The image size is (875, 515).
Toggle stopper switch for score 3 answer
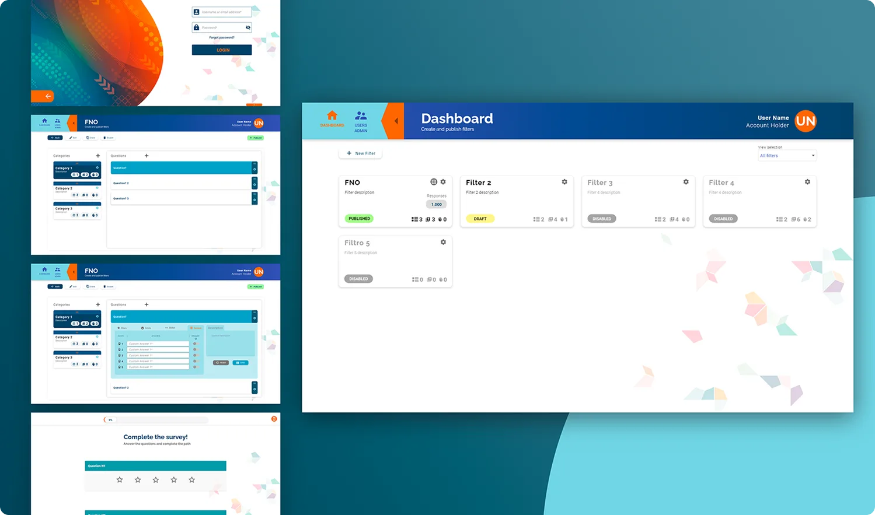click(x=196, y=355)
